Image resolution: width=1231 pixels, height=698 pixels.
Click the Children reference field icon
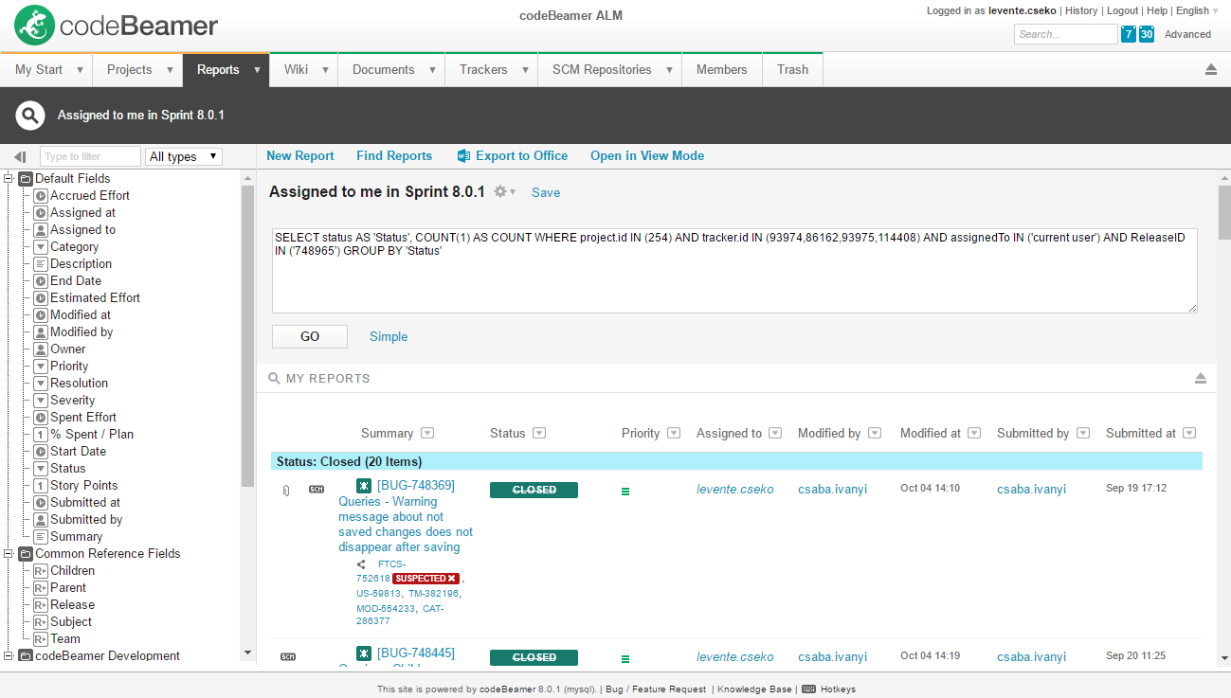pyautogui.click(x=41, y=571)
